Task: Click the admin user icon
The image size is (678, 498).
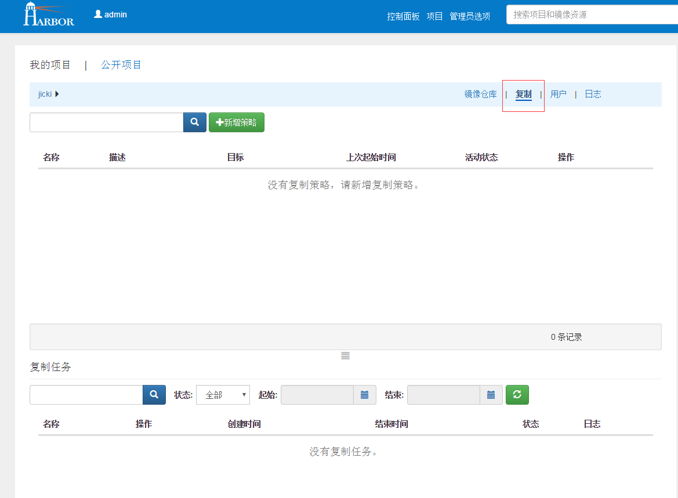Action: 98,14
